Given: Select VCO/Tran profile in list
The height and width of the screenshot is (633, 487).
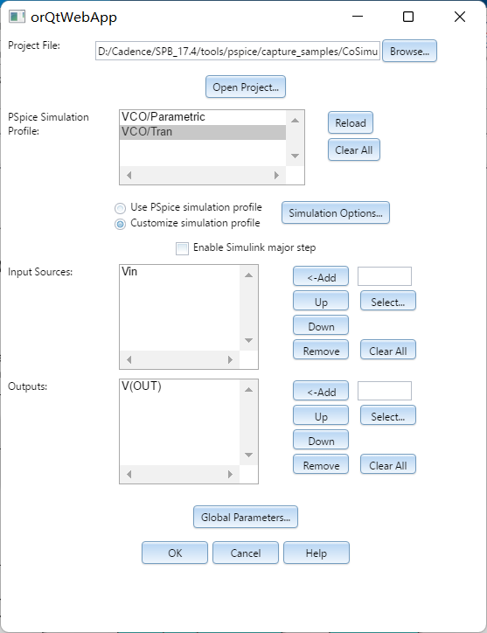Looking at the screenshot, I should pos(203,132).
